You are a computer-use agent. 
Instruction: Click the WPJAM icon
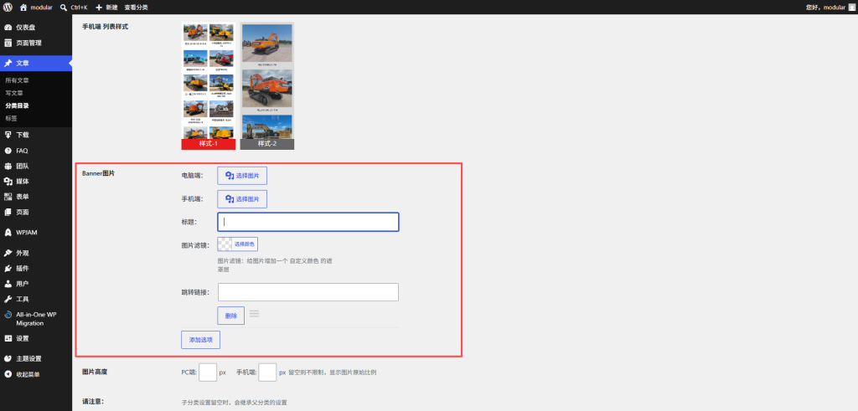coord(8,232)
